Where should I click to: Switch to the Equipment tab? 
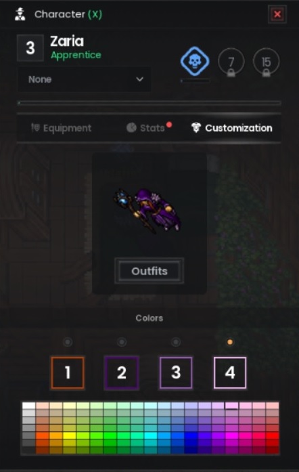click(x=62, y=128)
